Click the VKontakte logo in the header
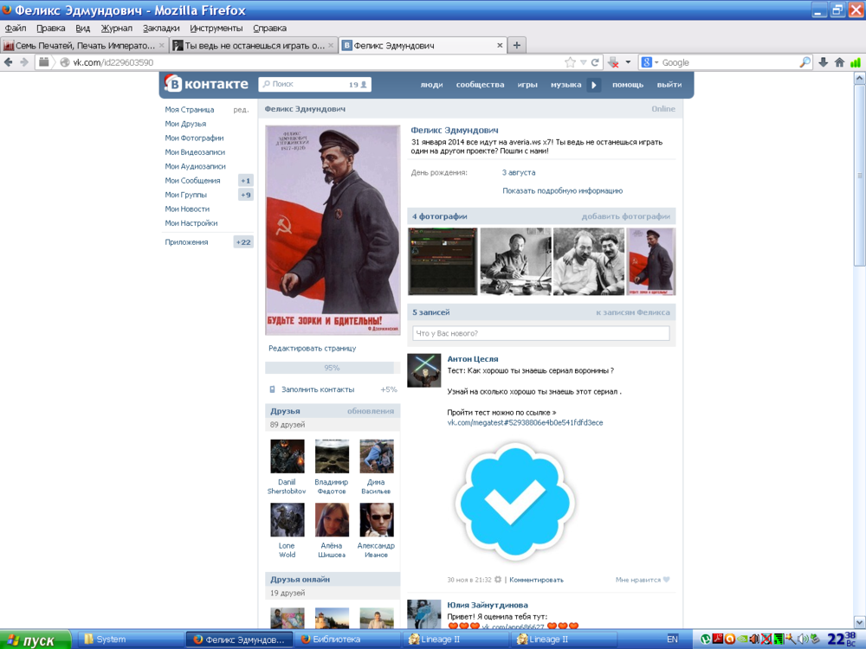866x649 pixels. (x=206, y=85)
